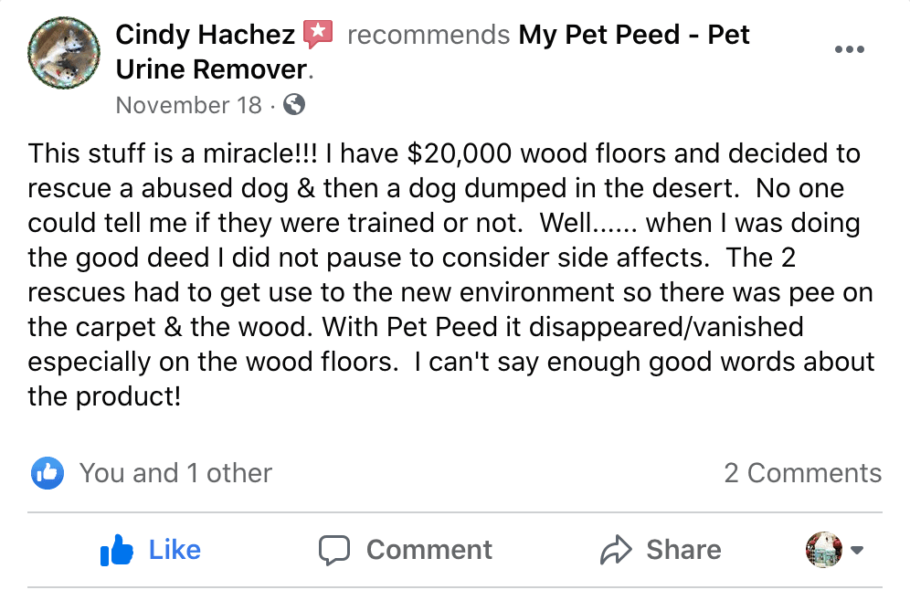Unlike the post via the Like label
The image size is (910, 590).
tap(175, 550)
